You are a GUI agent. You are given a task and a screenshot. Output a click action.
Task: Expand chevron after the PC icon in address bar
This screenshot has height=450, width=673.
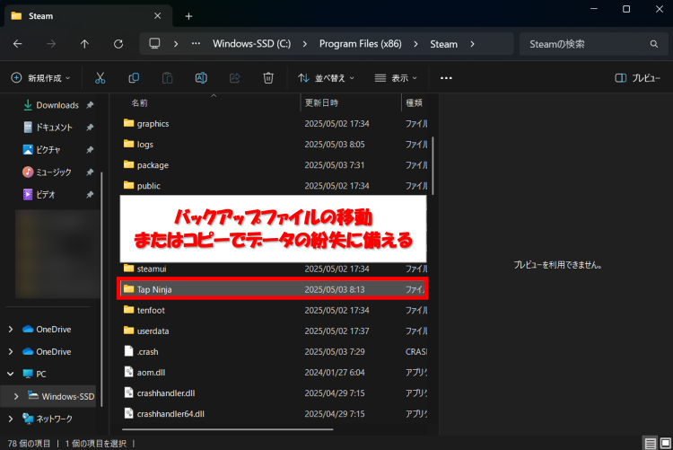click(x=176, y=44)
